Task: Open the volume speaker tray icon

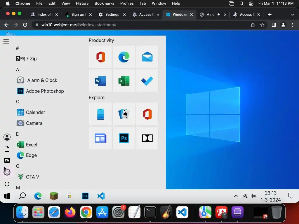Action: pyautogui.click(x=253, y=196)
